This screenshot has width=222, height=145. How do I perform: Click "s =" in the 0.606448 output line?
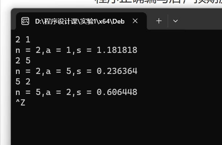pos(84,92)
